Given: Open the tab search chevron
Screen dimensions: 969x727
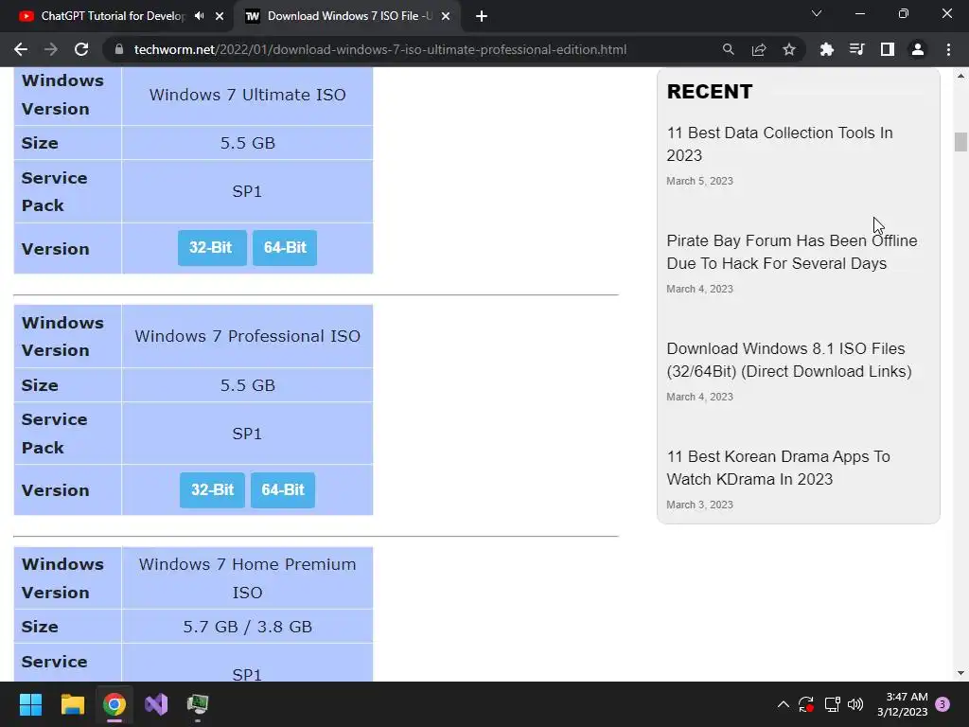Looking at the screenshot, I should (x=817, y=13).
